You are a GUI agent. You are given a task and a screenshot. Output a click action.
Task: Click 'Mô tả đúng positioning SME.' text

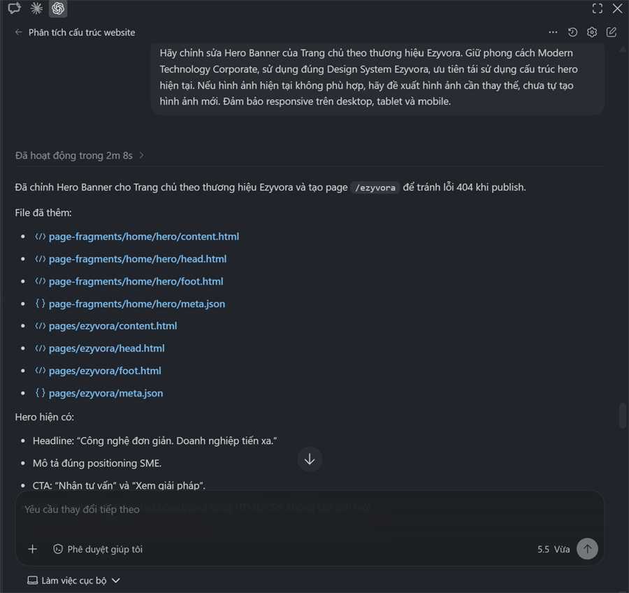pyautogui.click(x=97, y=464)
